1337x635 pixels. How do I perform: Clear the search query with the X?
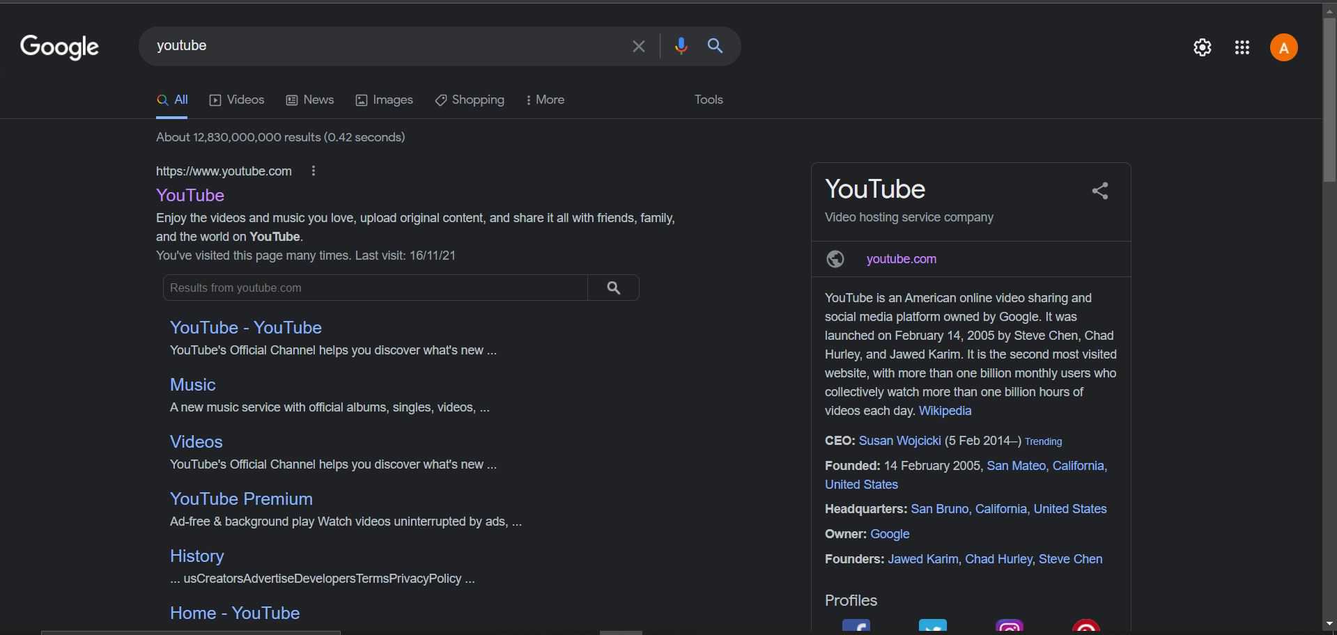639,46
